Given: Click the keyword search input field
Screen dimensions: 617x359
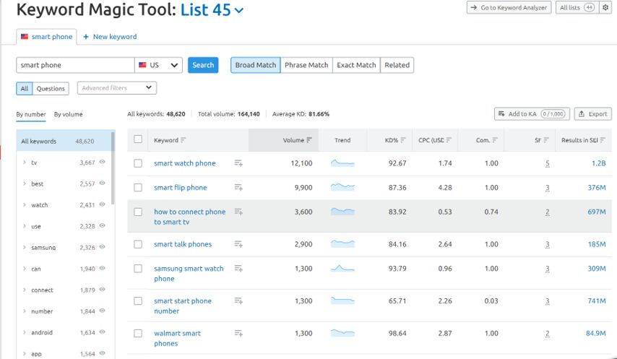Looking at the screenshot, I should click(75, 65).
